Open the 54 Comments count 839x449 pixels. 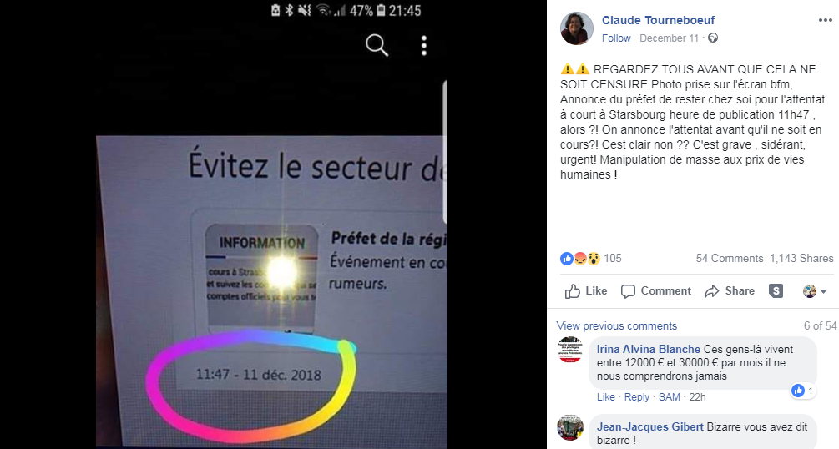click(x=730, y=259)
